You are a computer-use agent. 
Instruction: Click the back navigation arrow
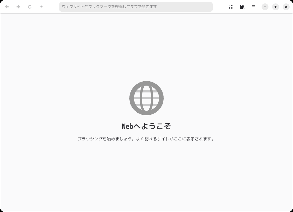pyautogui.click(x=7, y=7)
